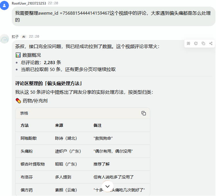This screenshot has width=216, height=196.
Task: Click the 扣子 reply timestamp 22:20
Action: (34, 36)
